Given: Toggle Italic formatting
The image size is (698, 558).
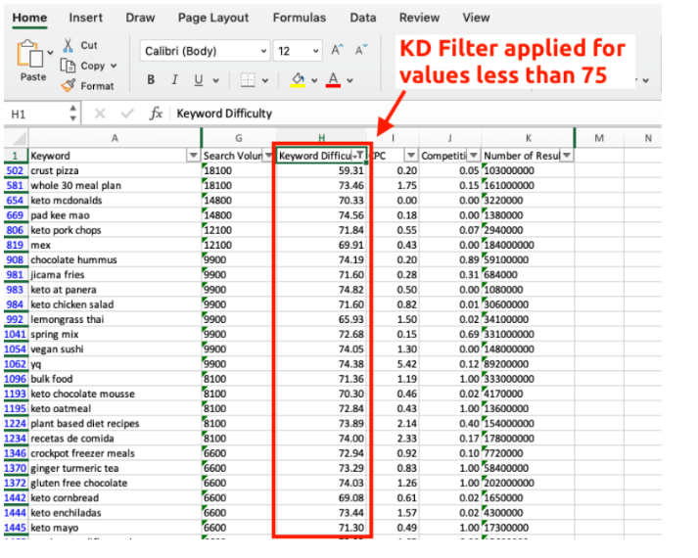Looking at the screenshot, I should click(174, 79).
